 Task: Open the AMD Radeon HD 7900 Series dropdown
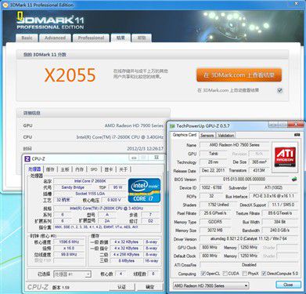(211, 285)
